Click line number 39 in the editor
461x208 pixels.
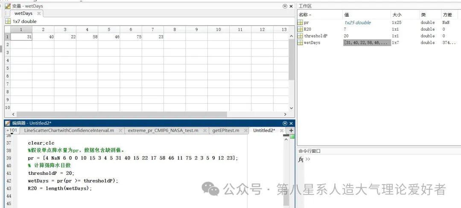9,158
